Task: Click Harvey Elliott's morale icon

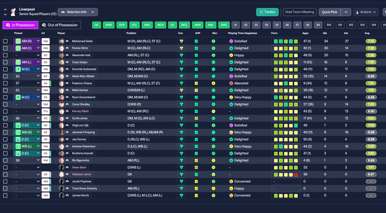Action: [x=214, y=111]
